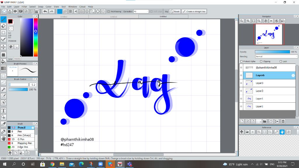The image size is (299, 168).
Task: Open Layer6 settings gear
Action: (293, 76)
